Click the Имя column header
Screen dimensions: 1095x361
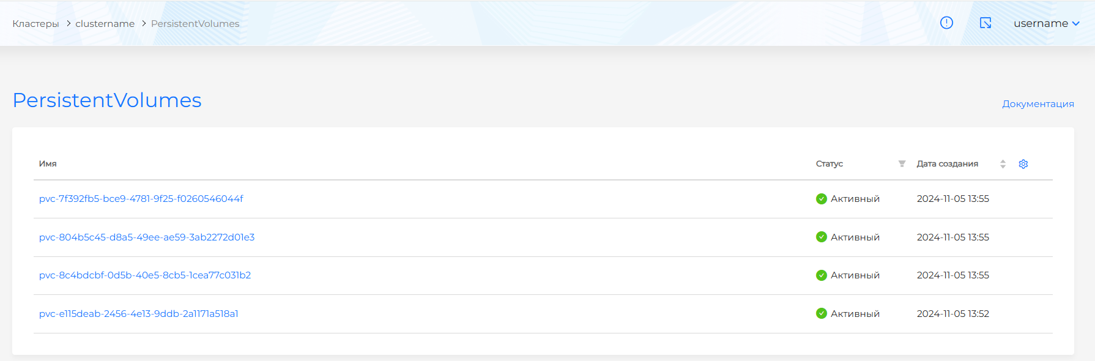[48, 164]
